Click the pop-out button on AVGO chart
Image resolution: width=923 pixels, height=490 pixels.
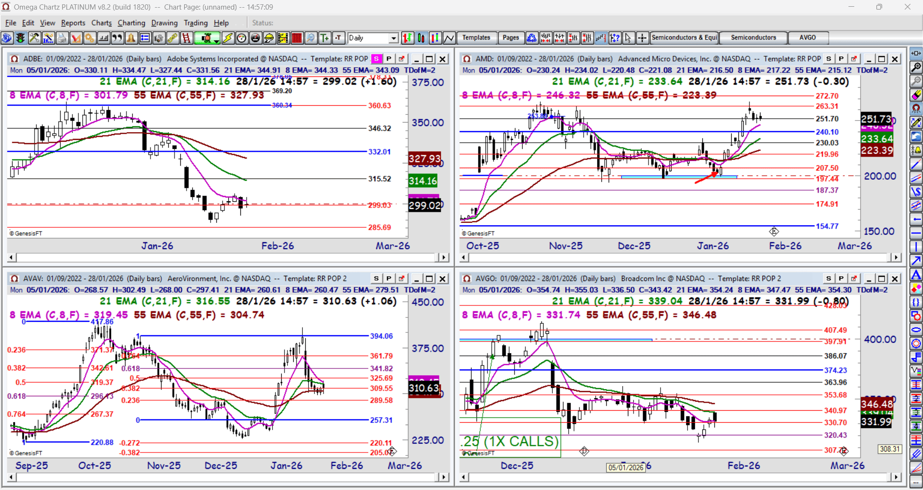point(854,279)
